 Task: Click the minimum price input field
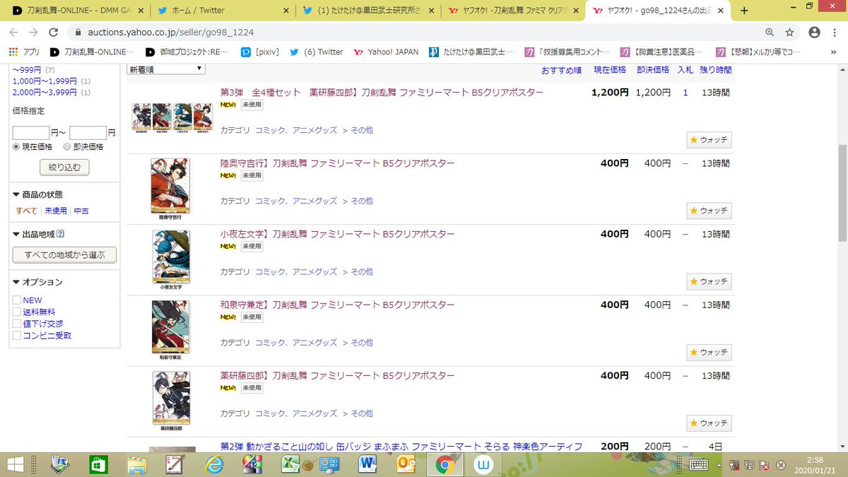31,133
